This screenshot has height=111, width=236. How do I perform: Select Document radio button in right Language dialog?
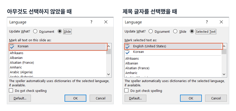click(151, 31)
